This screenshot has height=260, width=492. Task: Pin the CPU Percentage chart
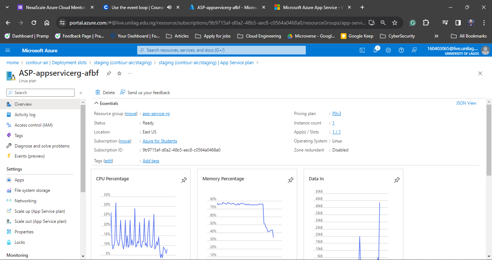184,180
